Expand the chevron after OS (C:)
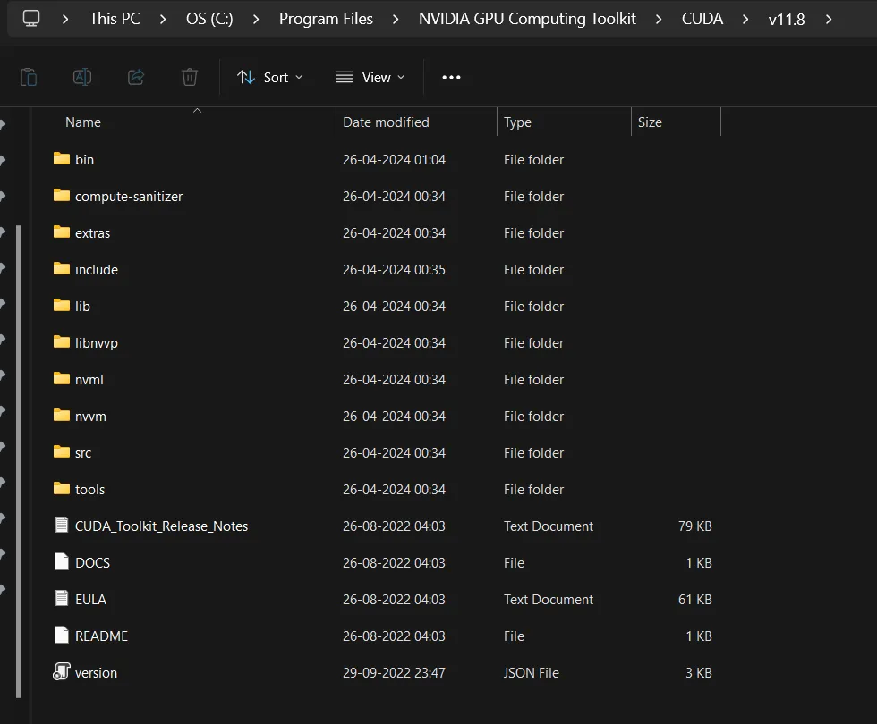Screen dimensions: 877x724 pos(256,19)
